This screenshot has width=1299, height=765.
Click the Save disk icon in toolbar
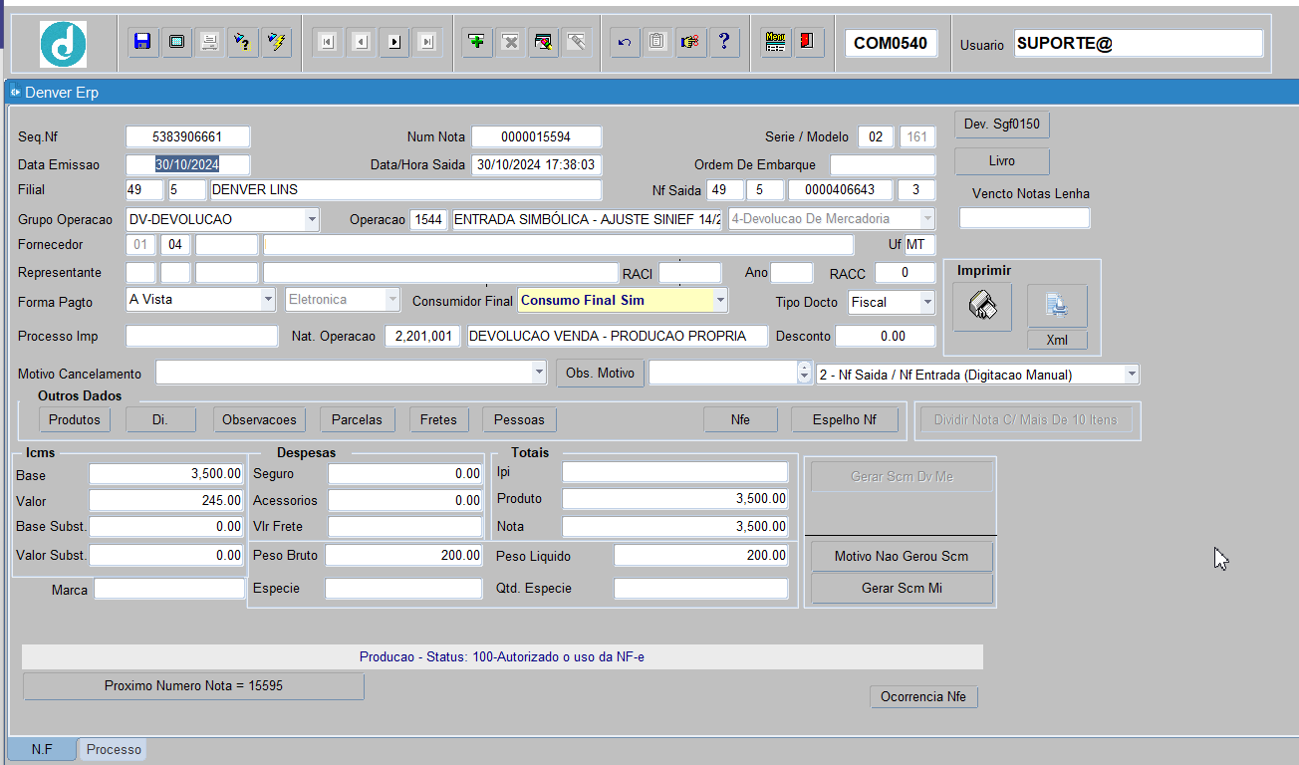point(143,42)
